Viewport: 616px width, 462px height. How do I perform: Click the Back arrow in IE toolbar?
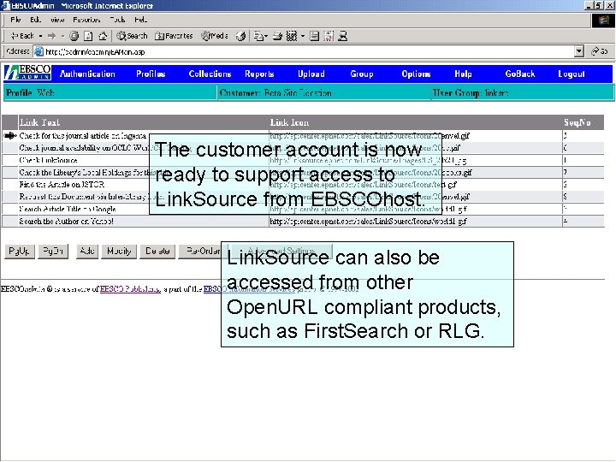[x=22, y=36]
